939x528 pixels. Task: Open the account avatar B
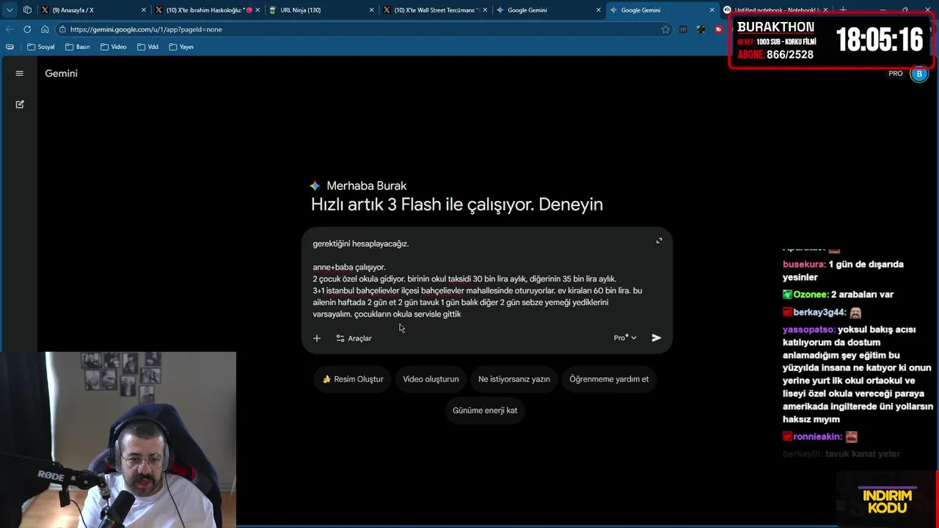tap(919, 73)
